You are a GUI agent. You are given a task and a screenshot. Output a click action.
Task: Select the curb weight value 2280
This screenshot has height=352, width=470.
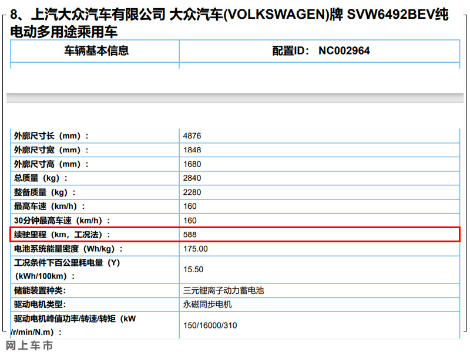click(x=192, y=192)
